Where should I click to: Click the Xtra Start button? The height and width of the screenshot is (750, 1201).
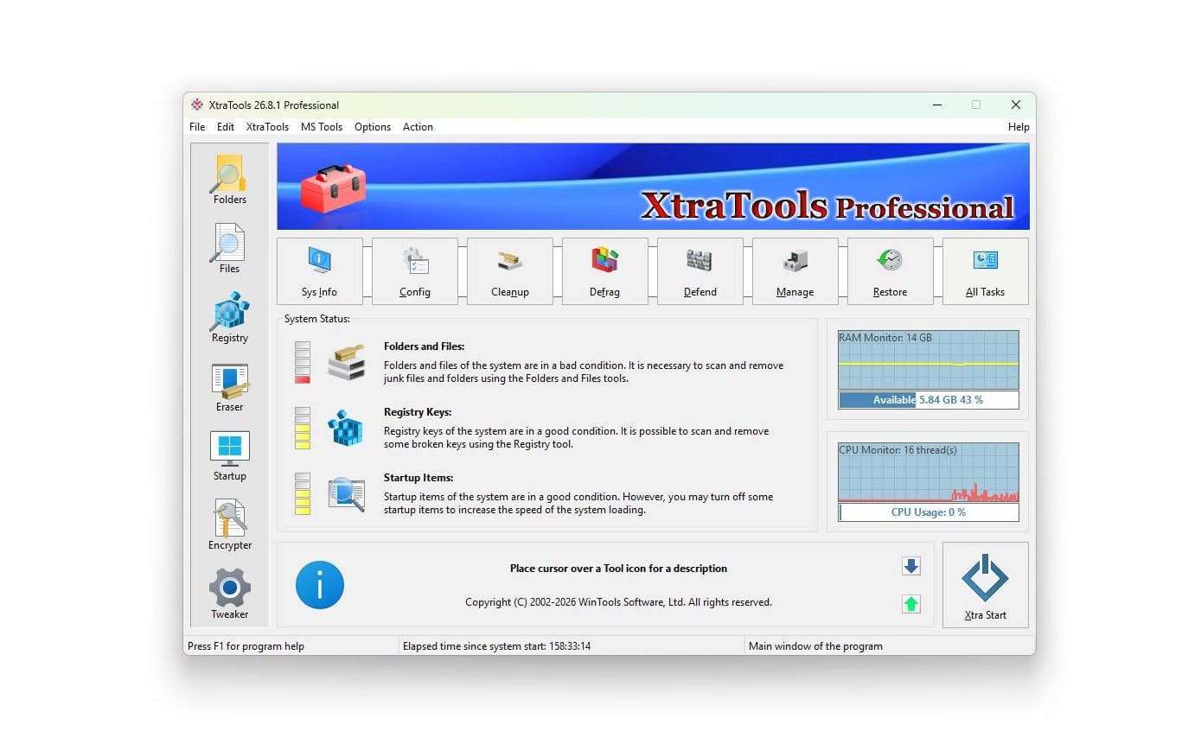pos(986,585)
